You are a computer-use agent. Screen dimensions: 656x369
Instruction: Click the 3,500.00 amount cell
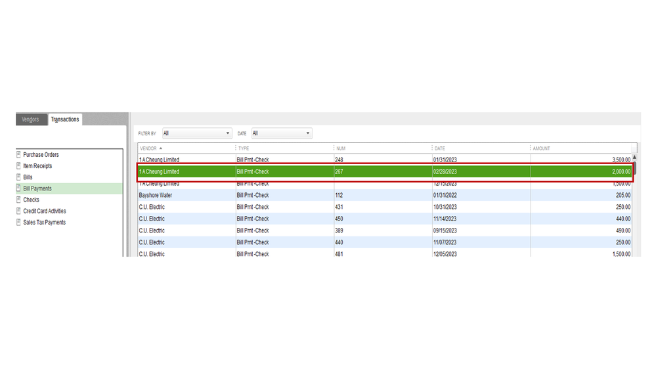point(621,160)
